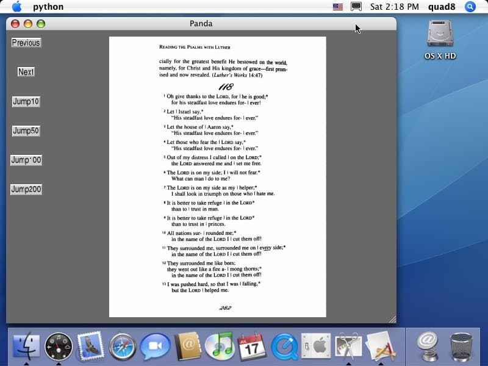Leap forward with Jump200
This screenshot has height=366, width=488.
(x=26, y=189)
